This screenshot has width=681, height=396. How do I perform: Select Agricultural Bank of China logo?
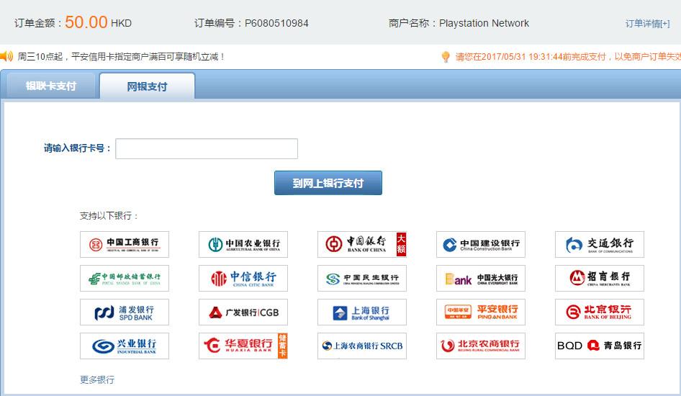(243, 245)
